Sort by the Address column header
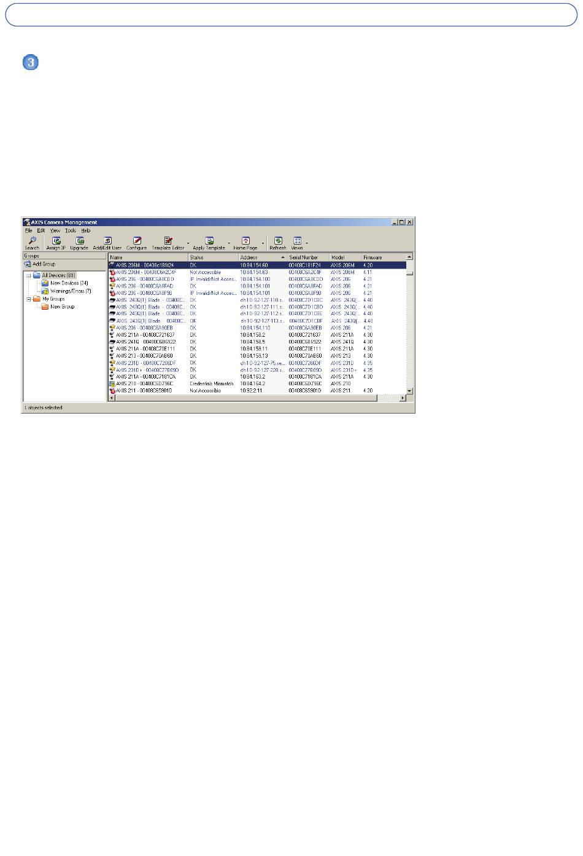 [263, 257]
